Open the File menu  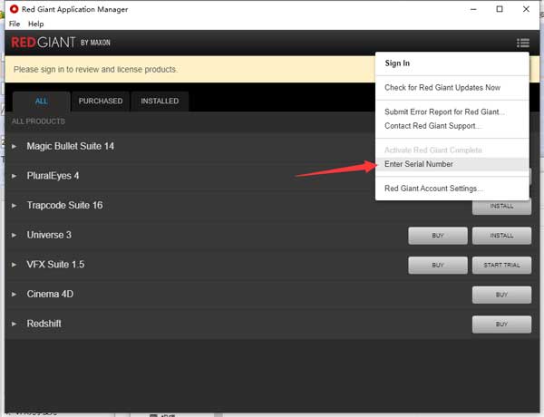point(14,24)
